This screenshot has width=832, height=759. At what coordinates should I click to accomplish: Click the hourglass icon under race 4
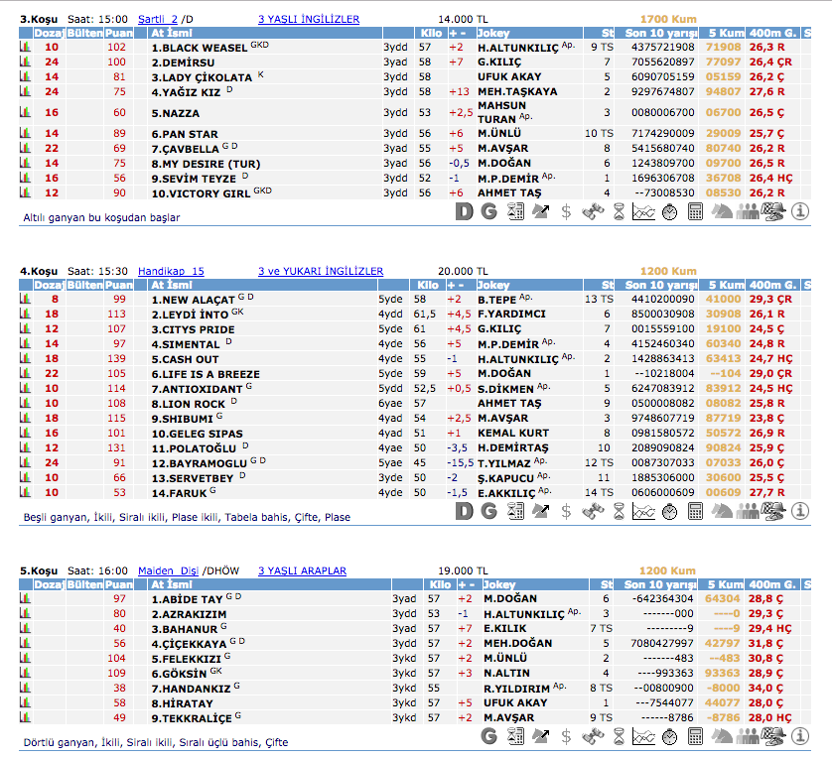click(619, 511)
